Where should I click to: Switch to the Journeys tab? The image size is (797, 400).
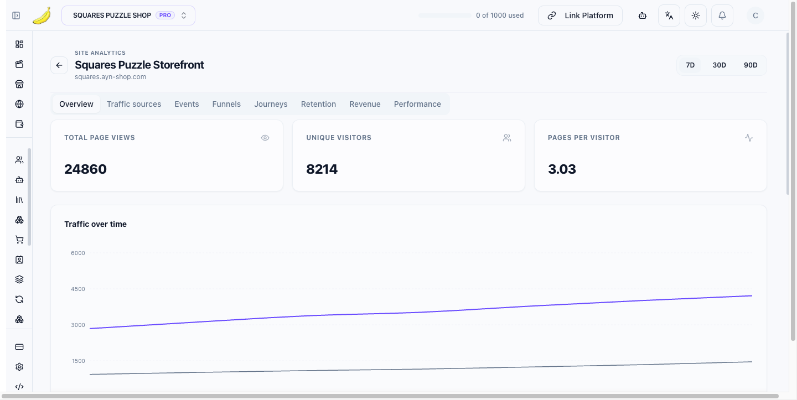[271, 104]
